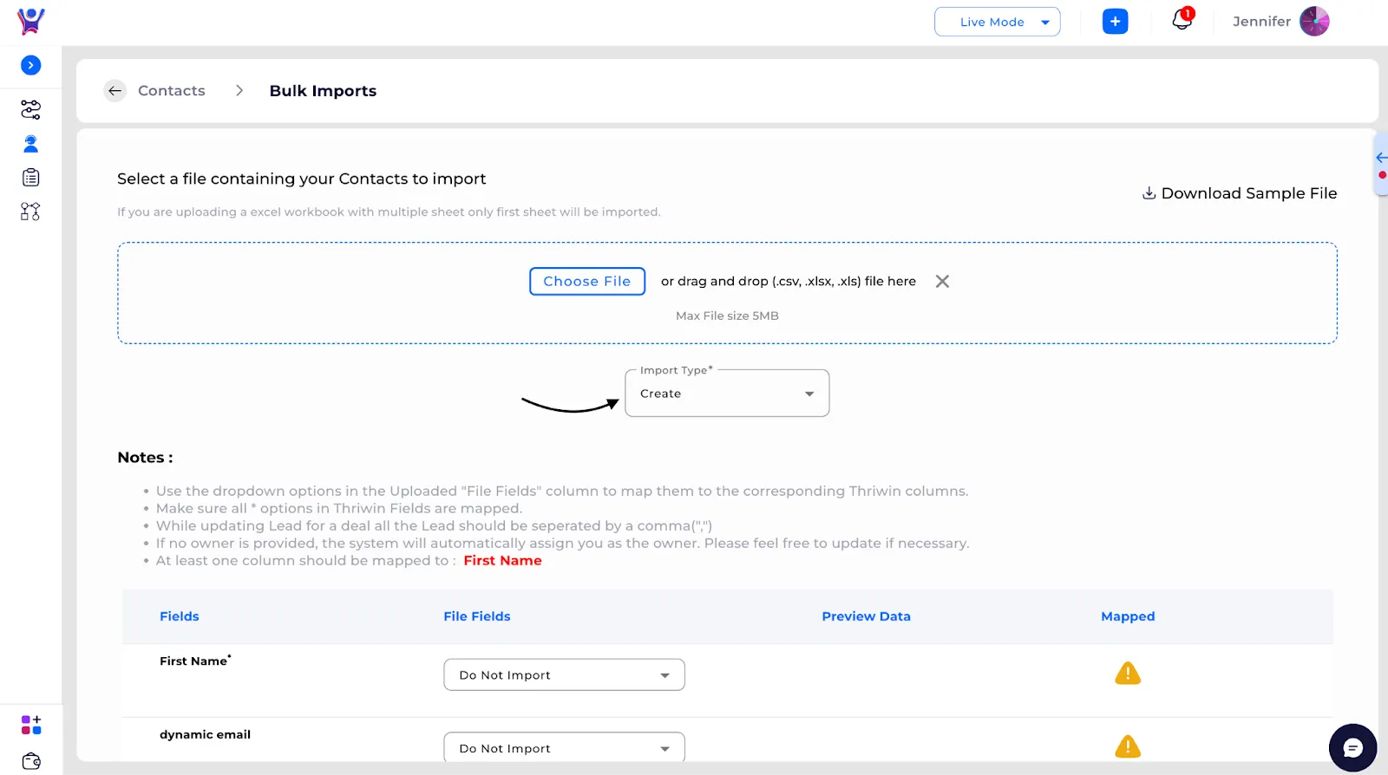Image resolution: width=1388 pixels, height=775 pixels.
Task: Click the Jennifer user name
Action: point(1261,22)
